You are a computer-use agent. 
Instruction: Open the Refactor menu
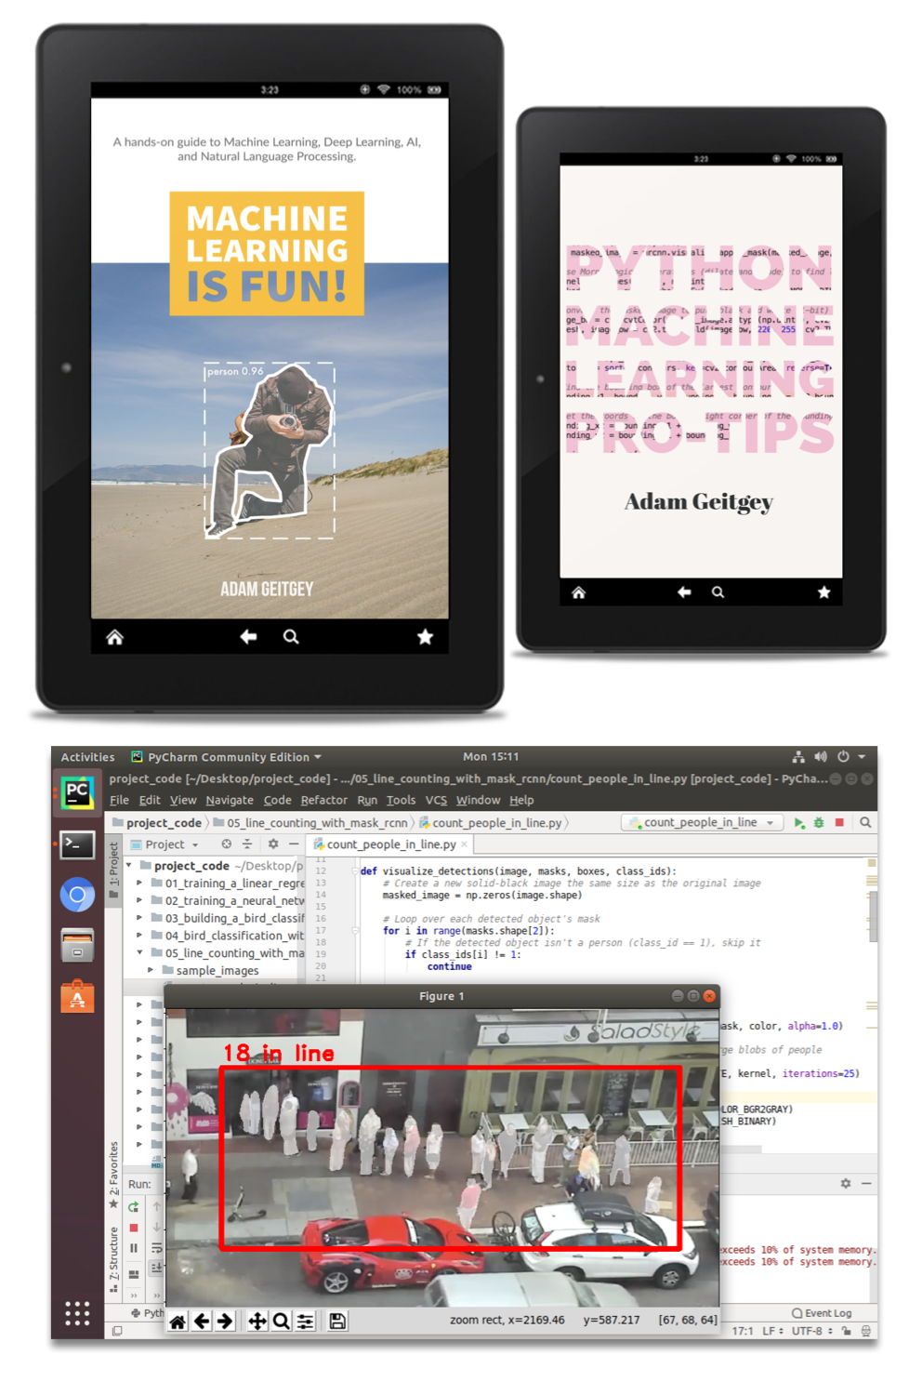[x=324, y=800]
